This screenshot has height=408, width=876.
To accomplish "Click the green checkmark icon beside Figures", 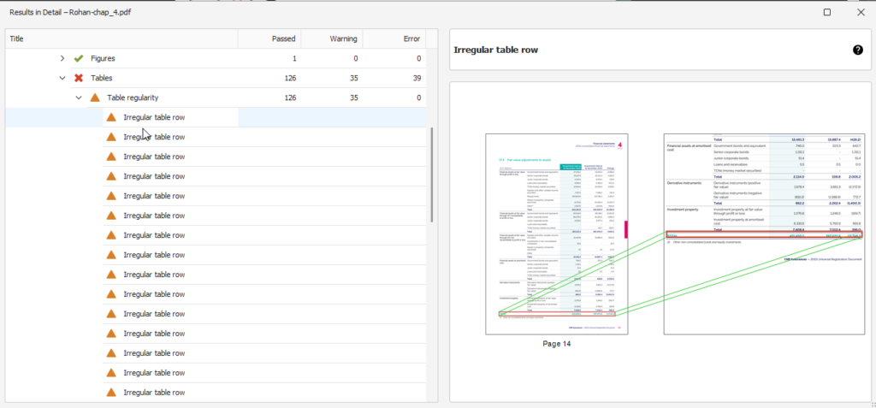I will 79,58.
